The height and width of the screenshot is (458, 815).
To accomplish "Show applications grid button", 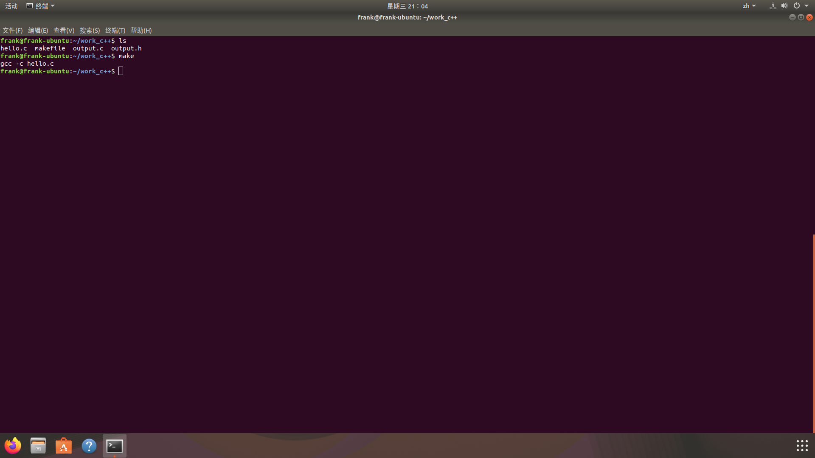I will pyautogui.click(x=802, y=446).
